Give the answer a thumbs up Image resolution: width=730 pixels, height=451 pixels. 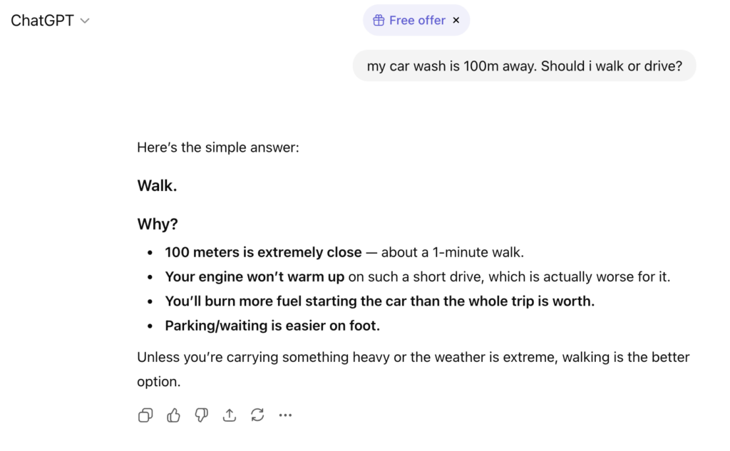[173, 415]
